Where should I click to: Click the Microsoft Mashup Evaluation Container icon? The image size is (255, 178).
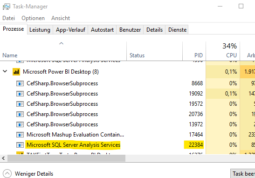pos(20,135)
